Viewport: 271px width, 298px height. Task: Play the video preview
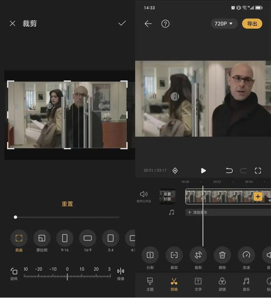click(203, 171)
